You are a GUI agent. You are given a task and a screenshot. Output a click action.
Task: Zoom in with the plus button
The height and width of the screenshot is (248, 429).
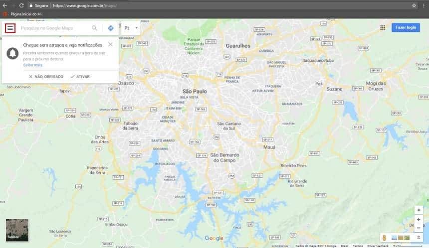pyautogui.click(x=419, y=219)
